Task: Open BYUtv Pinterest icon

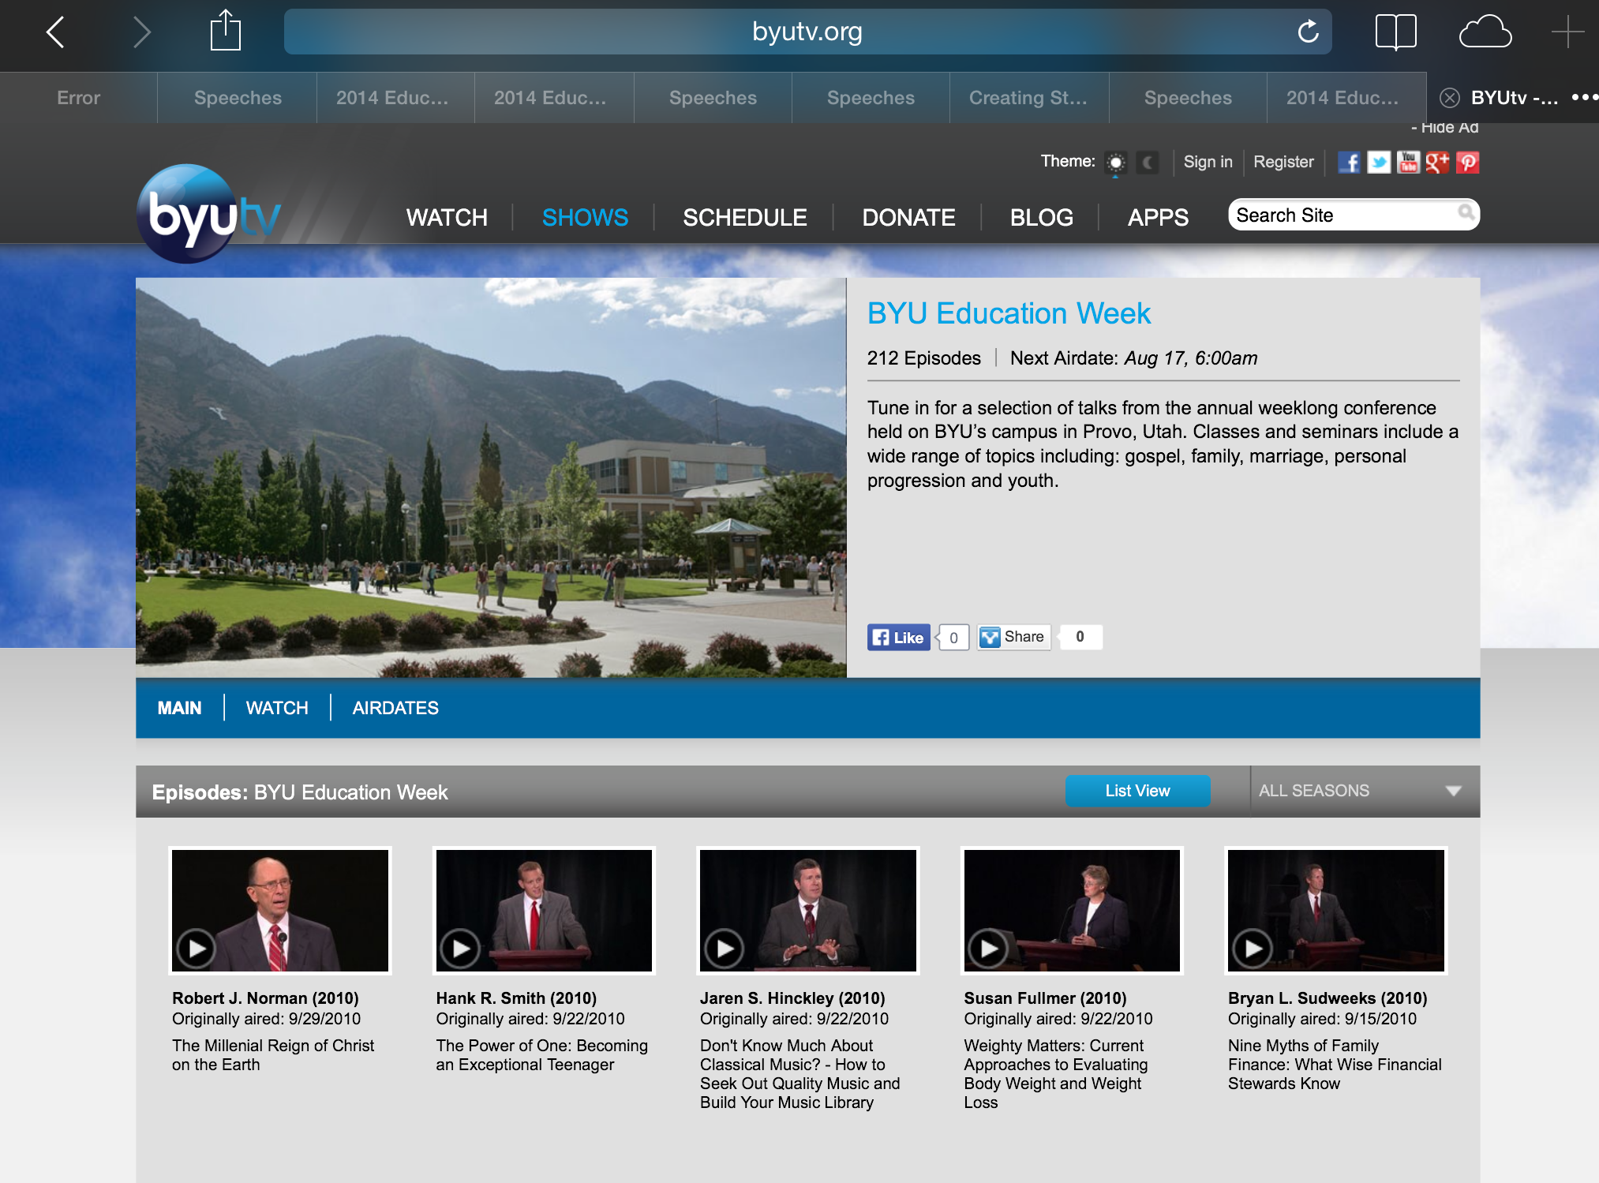Action: (1468, 163)
